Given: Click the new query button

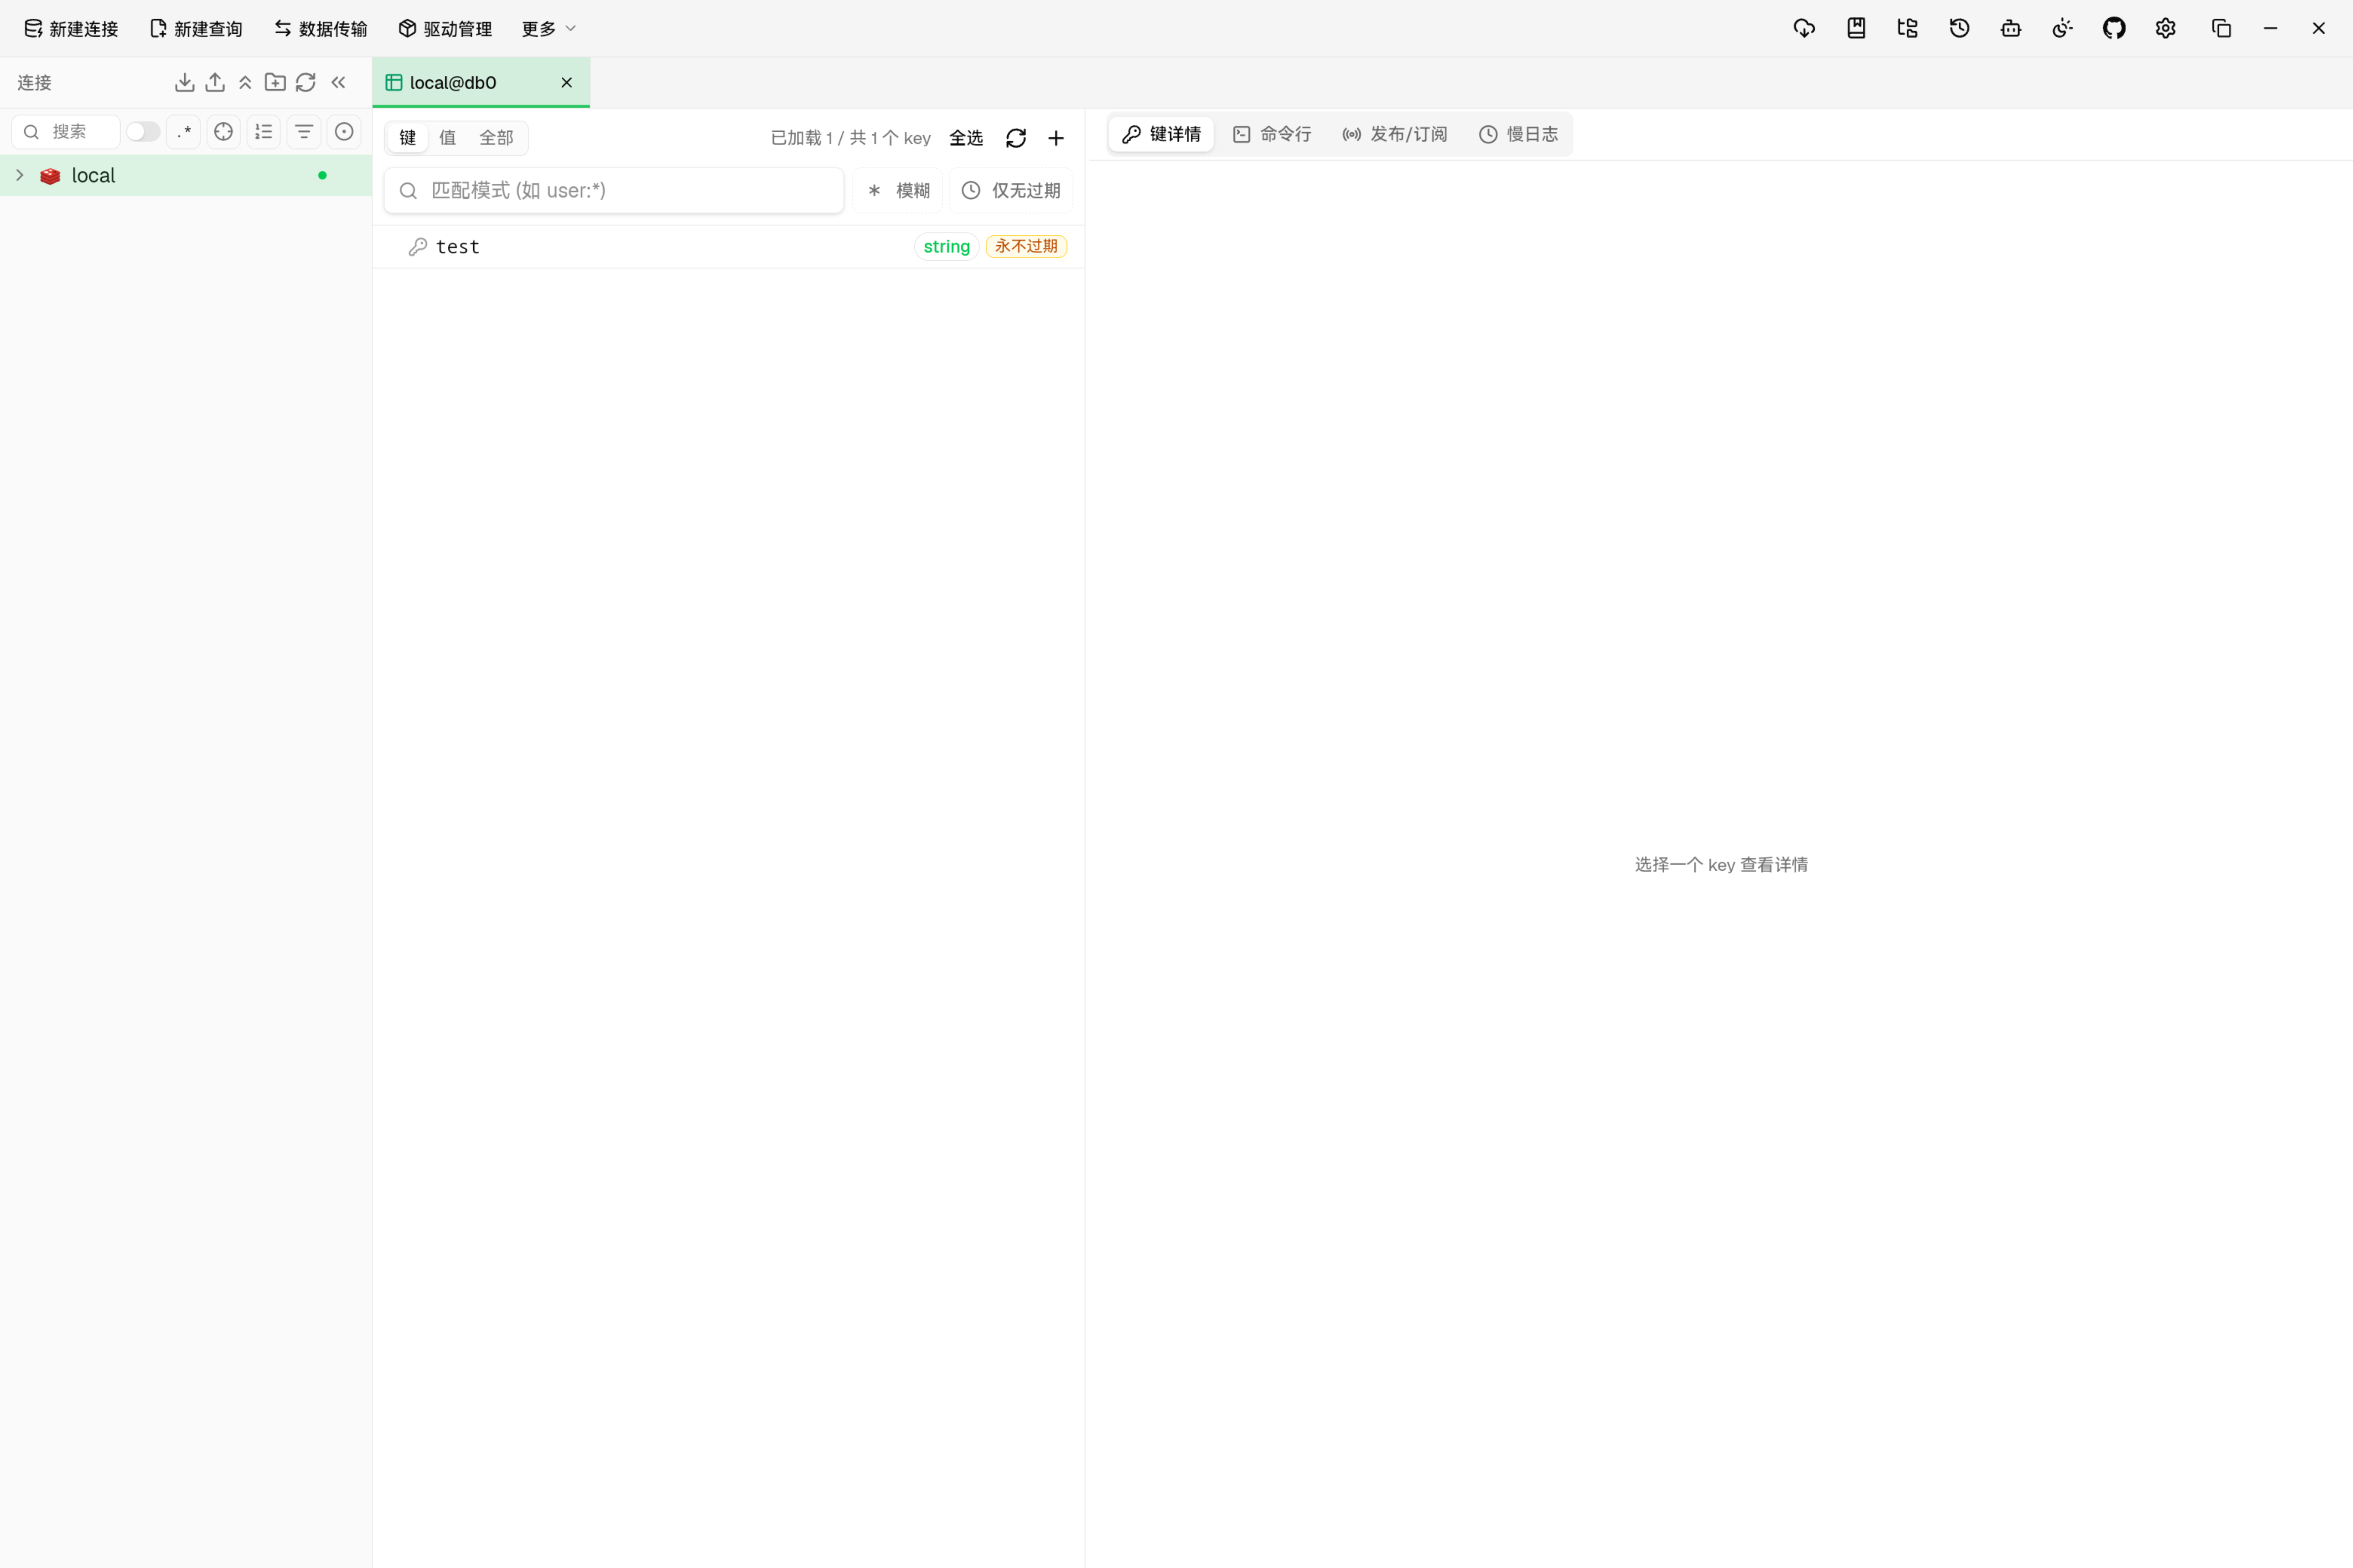Looking at the screenshot, I should pyautogui.click(x=196, y=28).
